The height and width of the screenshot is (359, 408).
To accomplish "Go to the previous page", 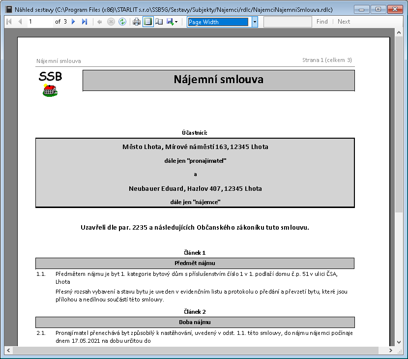I will [20, 22].
